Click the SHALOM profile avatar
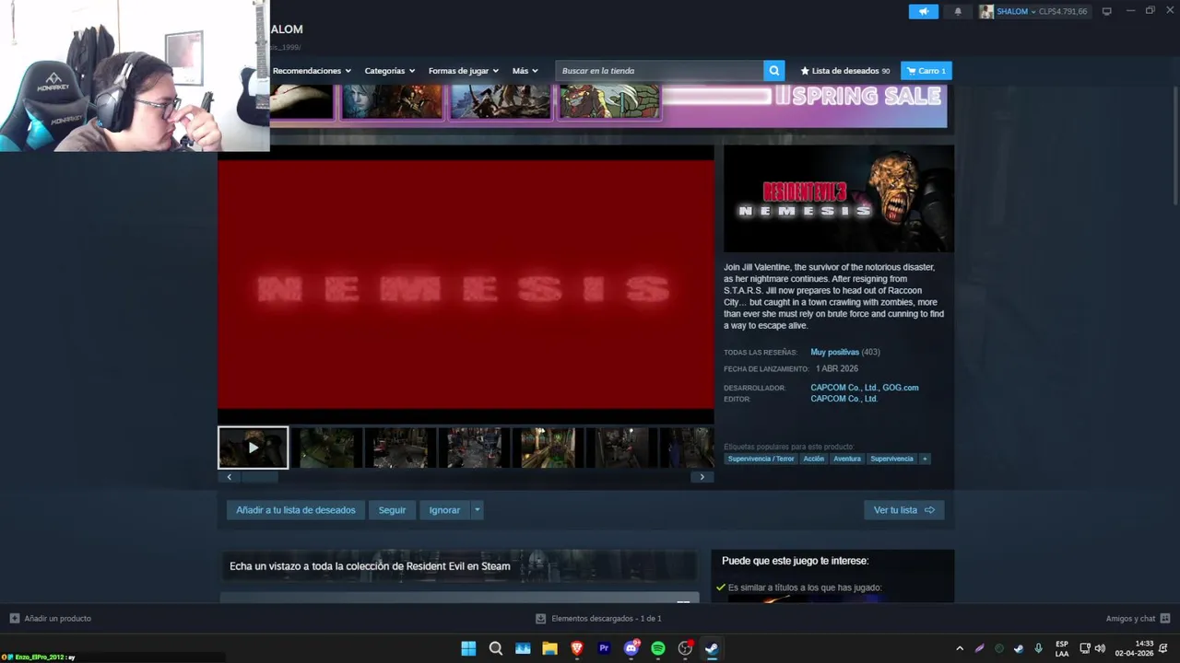Viewport: 1180px width, 663px height. click(986, 11)
